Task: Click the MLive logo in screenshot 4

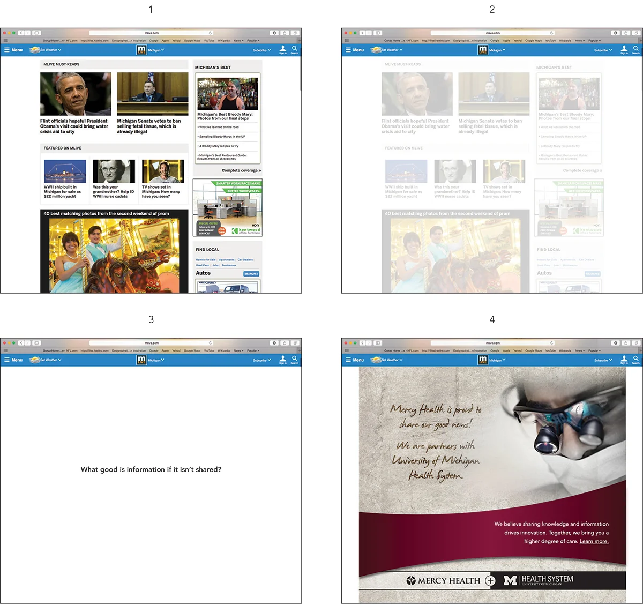Action: (483, 360)
